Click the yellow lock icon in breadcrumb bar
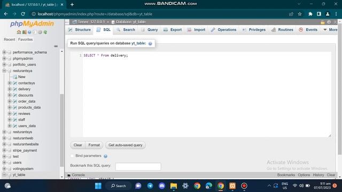 coord(323,22)
